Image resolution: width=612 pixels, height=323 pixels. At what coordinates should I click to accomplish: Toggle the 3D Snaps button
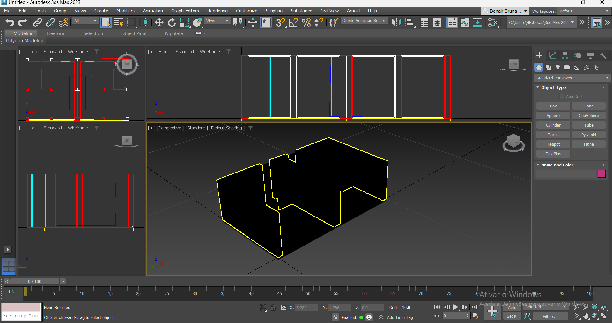(280, 22)
